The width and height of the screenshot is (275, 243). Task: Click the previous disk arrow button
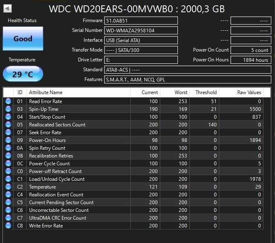(x=7, y=9)
